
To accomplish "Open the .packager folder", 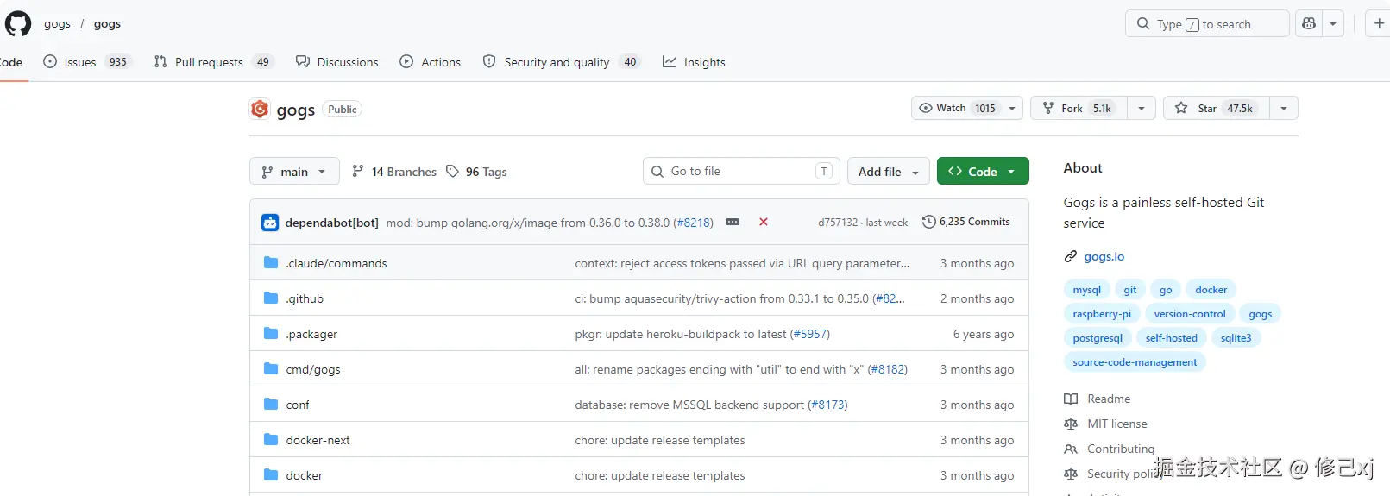I will [x=311, y=334].
